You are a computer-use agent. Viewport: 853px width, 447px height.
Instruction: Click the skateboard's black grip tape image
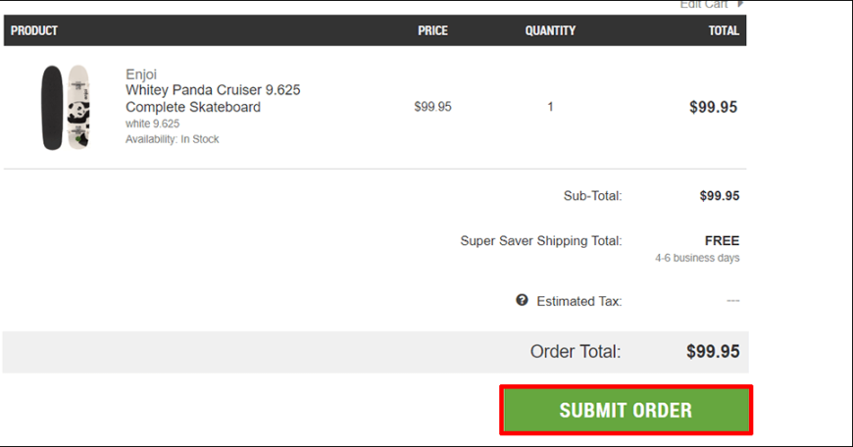[x=52, y=108]
